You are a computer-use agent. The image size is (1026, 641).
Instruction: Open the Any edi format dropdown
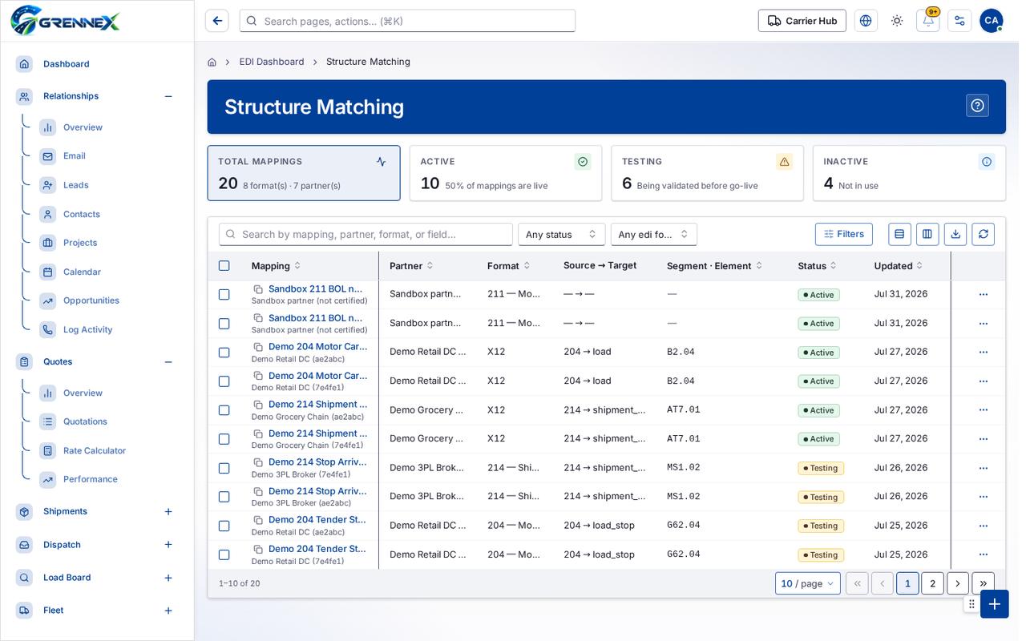coord(654,234)
